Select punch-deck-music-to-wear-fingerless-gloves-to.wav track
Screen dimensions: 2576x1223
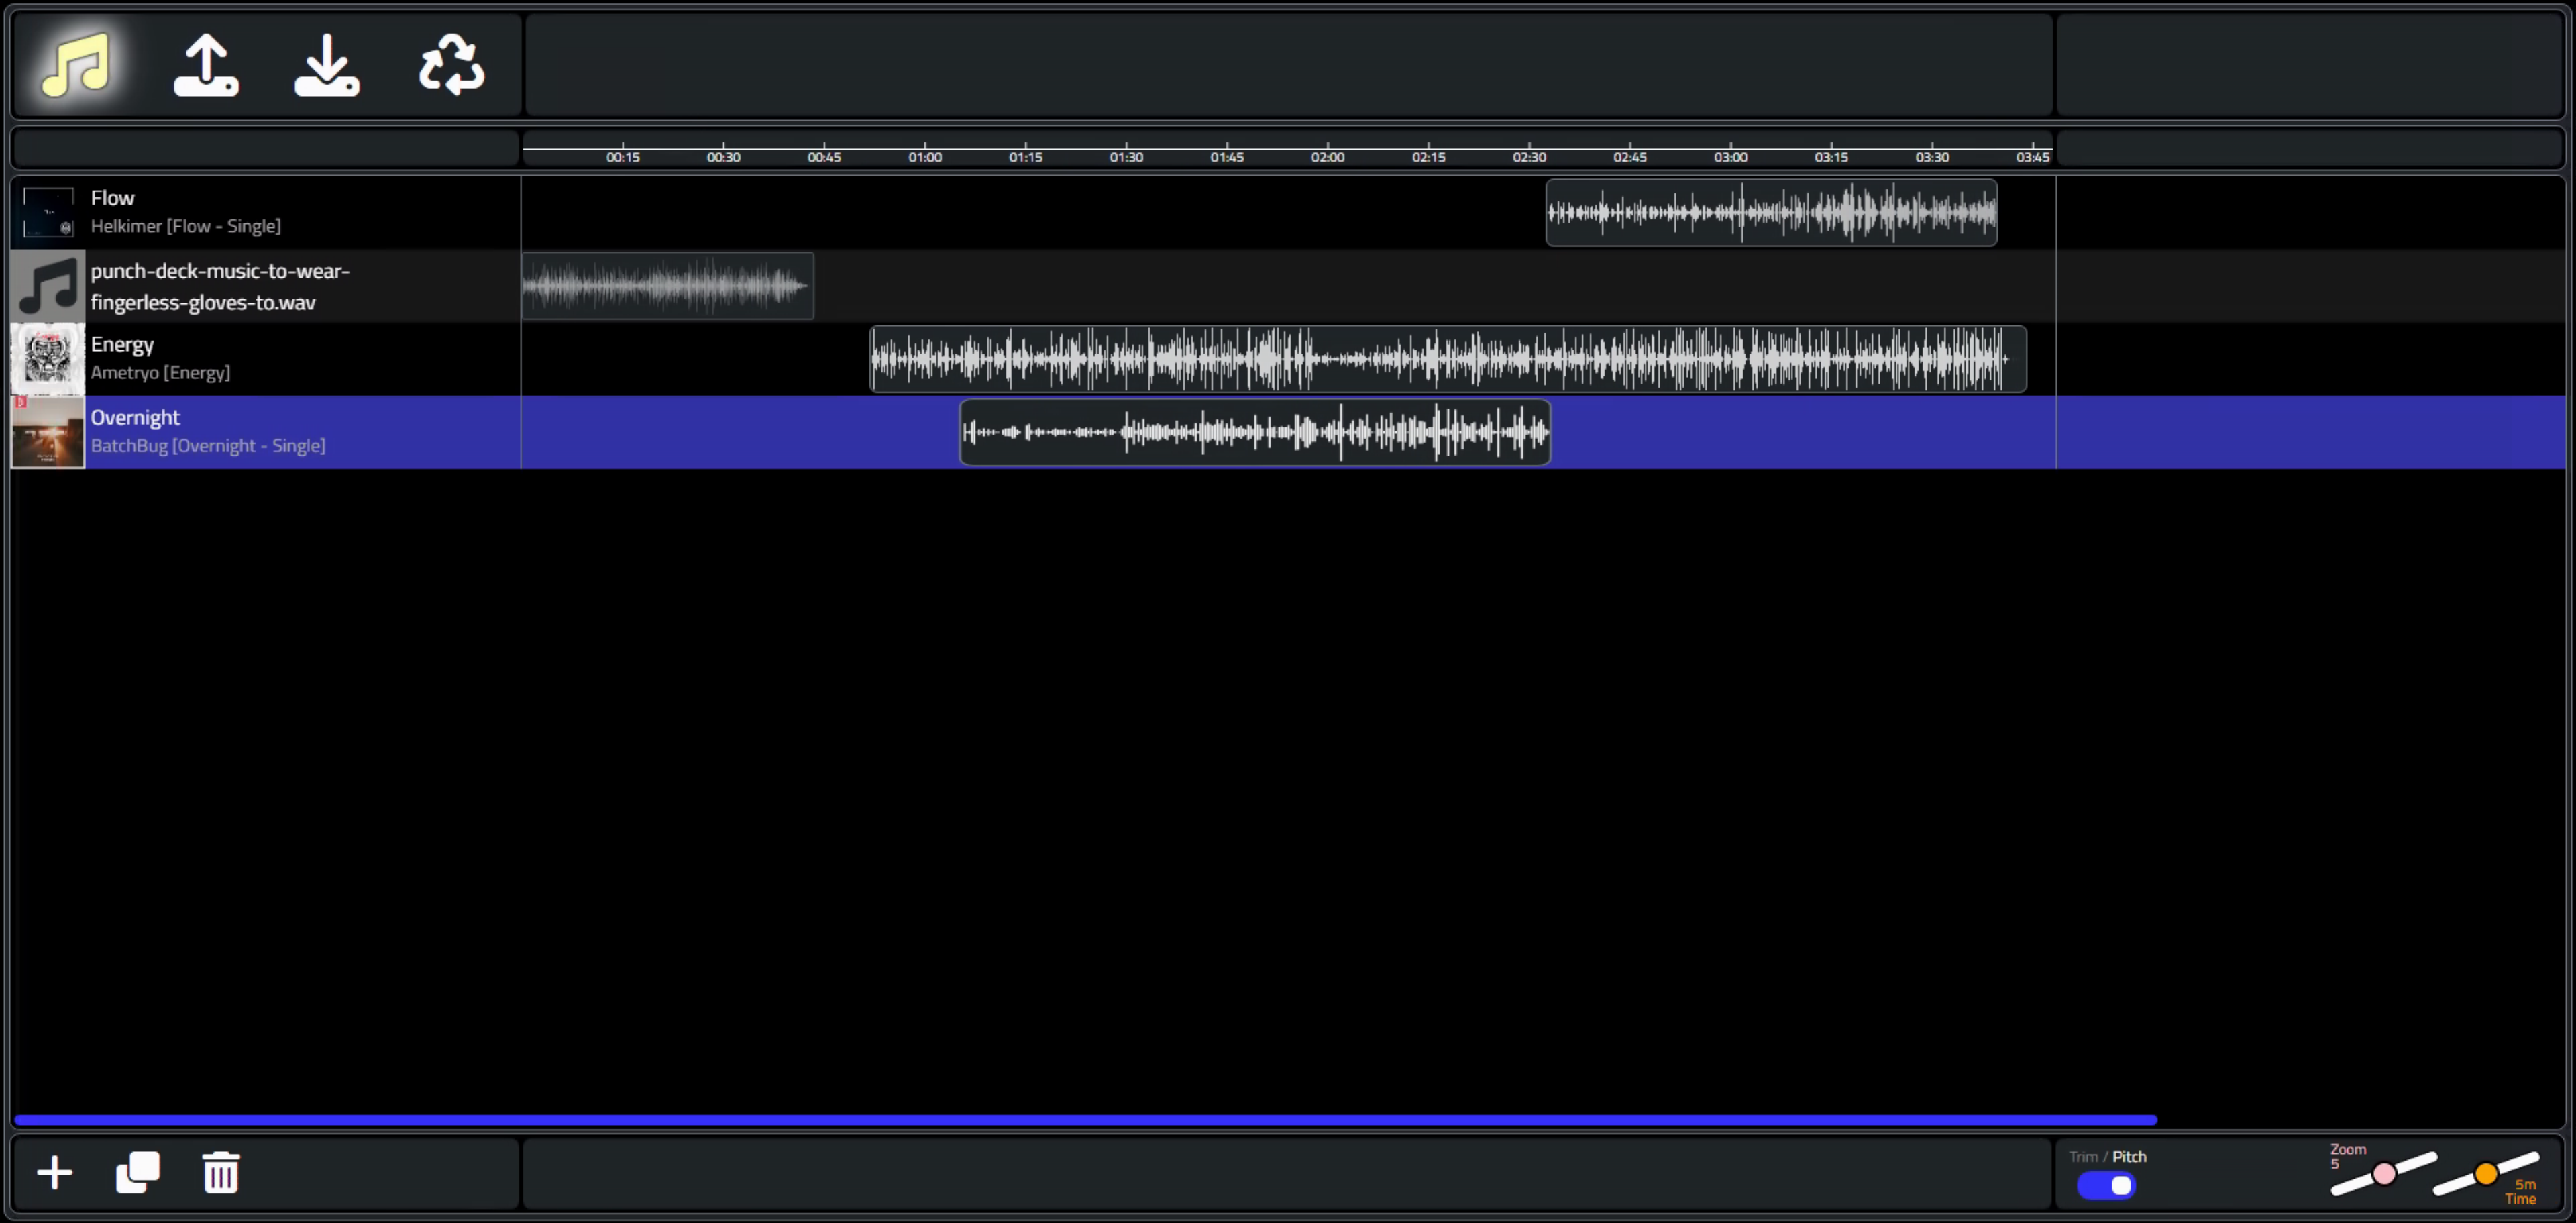(220, 286)
